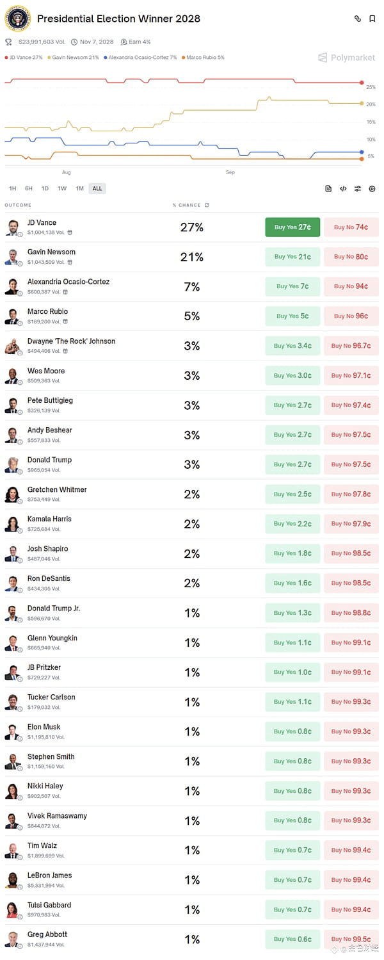Buy No 80¢ for Gavin Newsom
Screen dimensions: 384x960
pyautogui.click(x=351, y=257)
